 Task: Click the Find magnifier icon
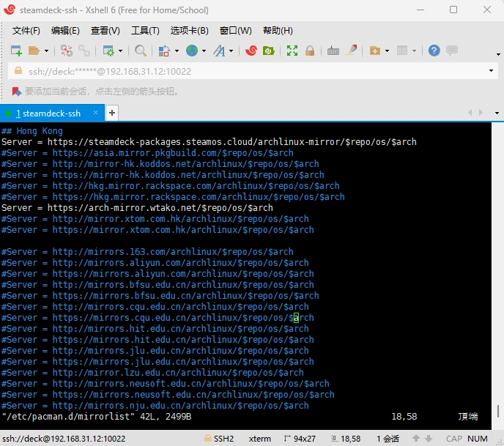point(141,51)
